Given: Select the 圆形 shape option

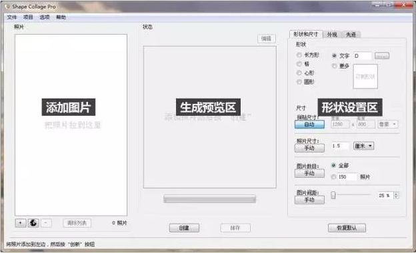Looking at the screenshot, I should (x=299, y=82).
